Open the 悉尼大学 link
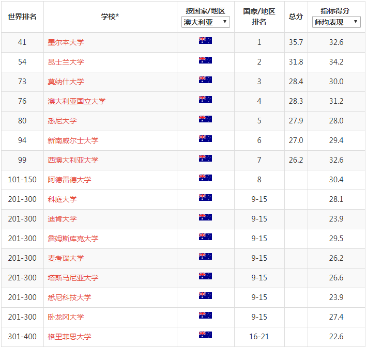 coord(62,121)
